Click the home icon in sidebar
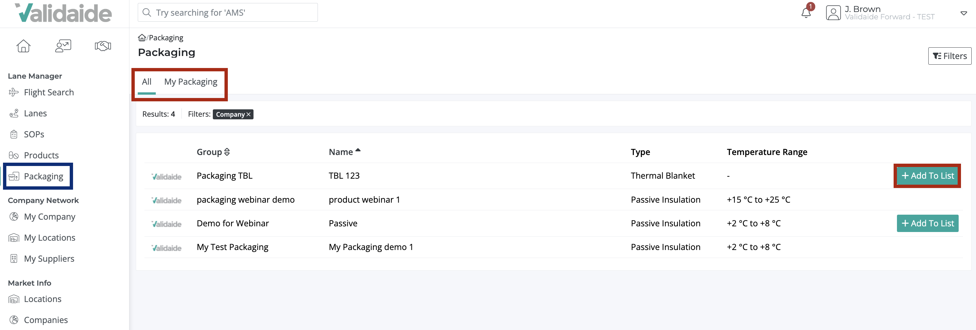The width and height of the screenshot is (976, 330). [23, 46]
